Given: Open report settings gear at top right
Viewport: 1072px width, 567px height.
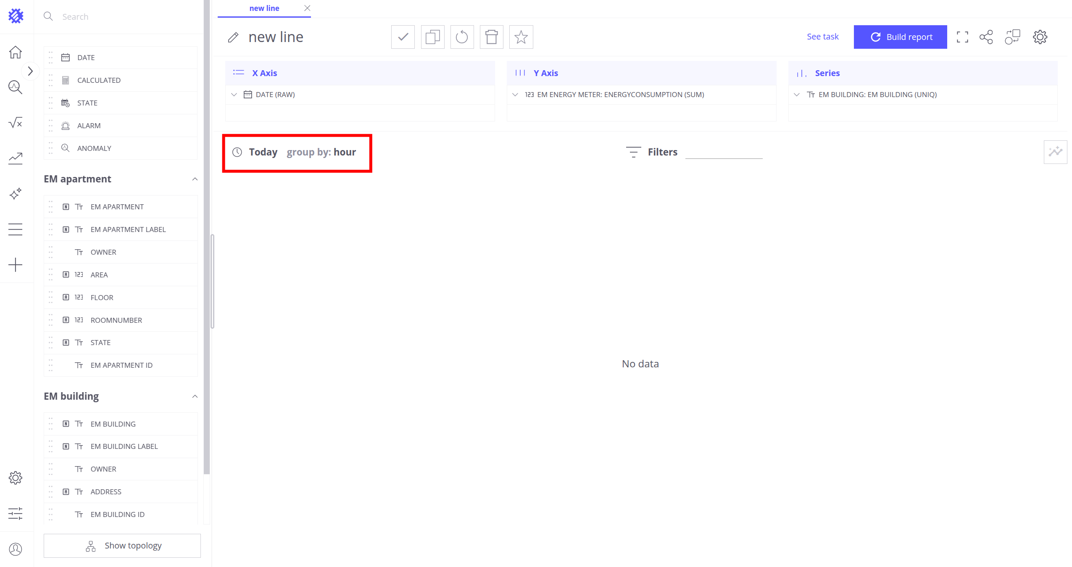Looking at the screenshot, I should pos(1040,37).
